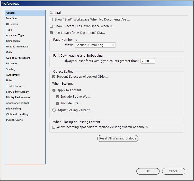Open Track Changes preferences

pos(25,86)
